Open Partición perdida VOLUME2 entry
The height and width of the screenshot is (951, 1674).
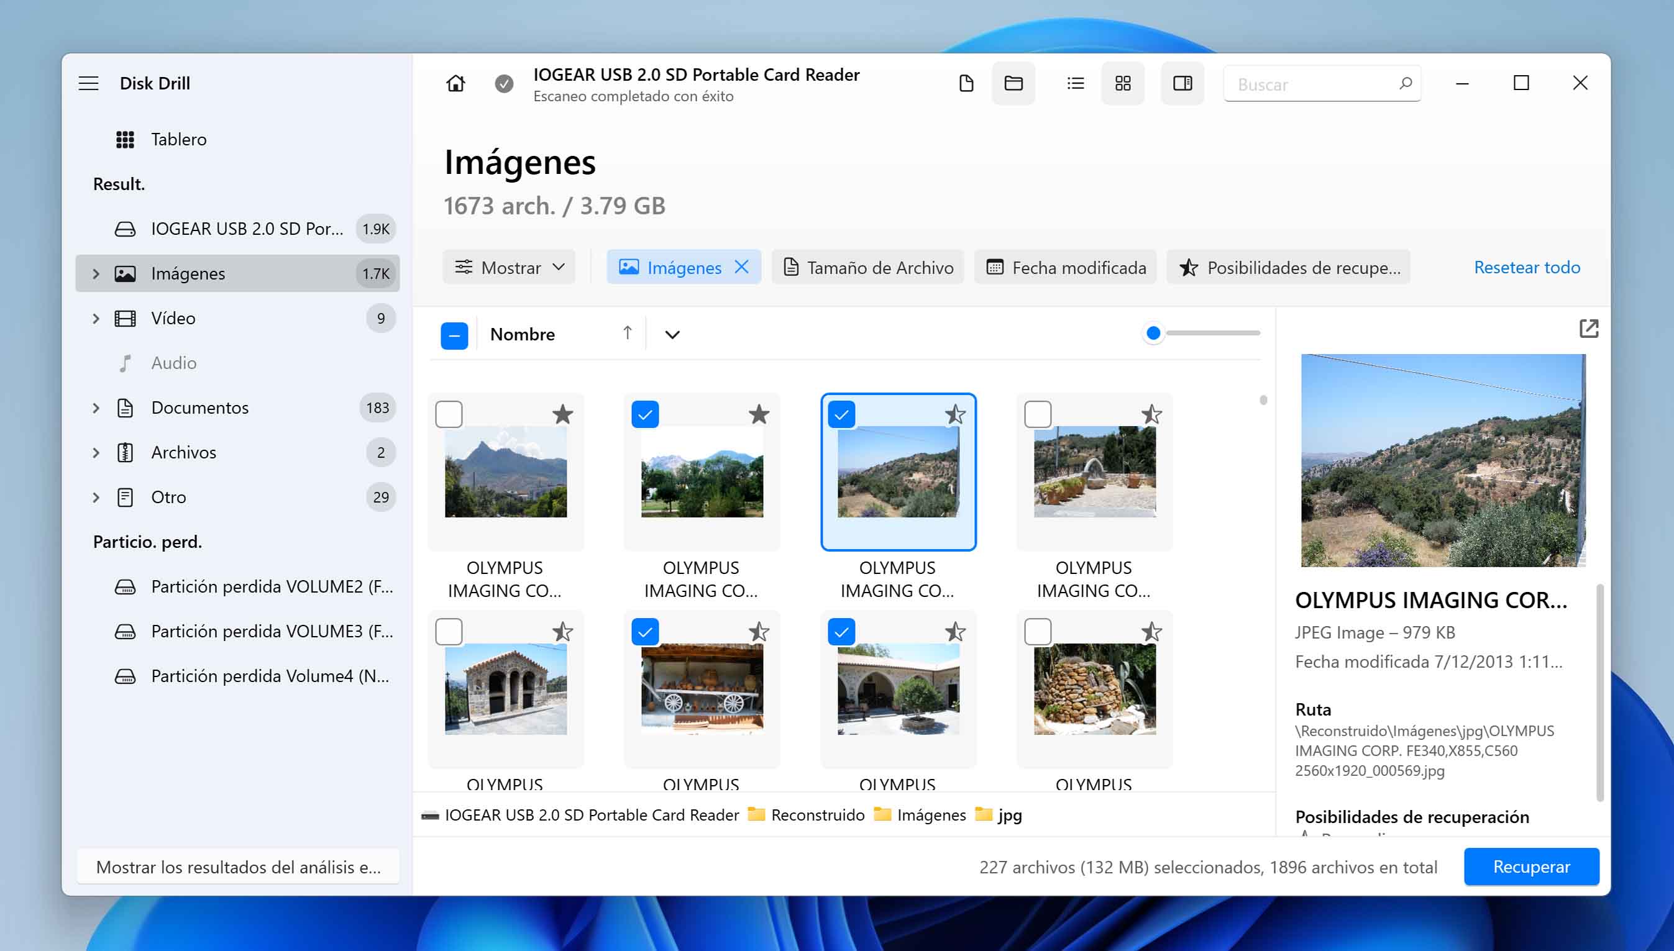coord(237,586)
